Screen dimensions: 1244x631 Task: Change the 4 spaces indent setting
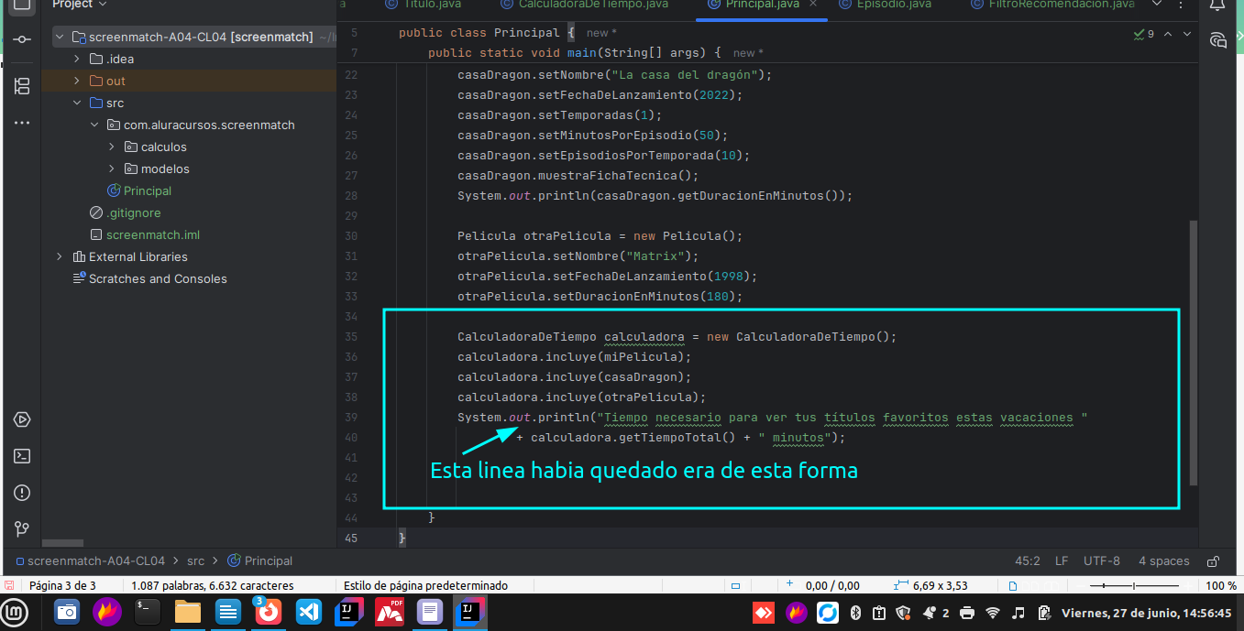[x=1163, y=560]
